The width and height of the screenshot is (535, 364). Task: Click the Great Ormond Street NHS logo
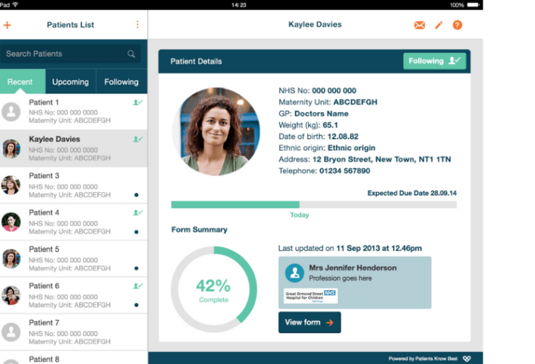[x=311, y=296]
